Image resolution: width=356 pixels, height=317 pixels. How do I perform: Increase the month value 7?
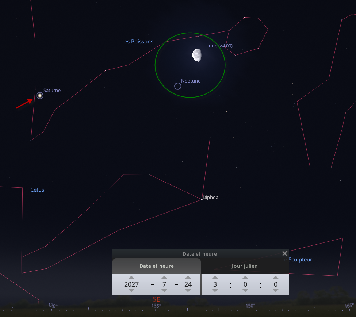click(x=164, y=278)
